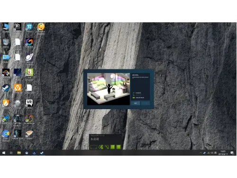
Task: Launch the blue Pi symbol application shortcut
Action: [x=29, y=27]
